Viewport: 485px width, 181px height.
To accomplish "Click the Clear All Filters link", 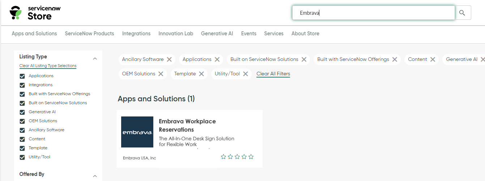I will tap(273, 74).
